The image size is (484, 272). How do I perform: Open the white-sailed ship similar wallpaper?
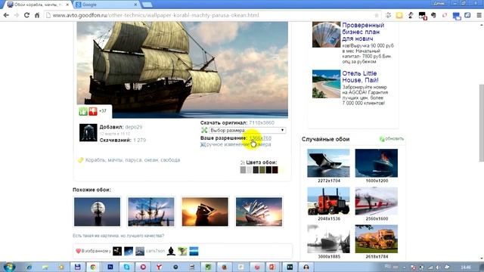pyautogui.click(x=259, y=212)
